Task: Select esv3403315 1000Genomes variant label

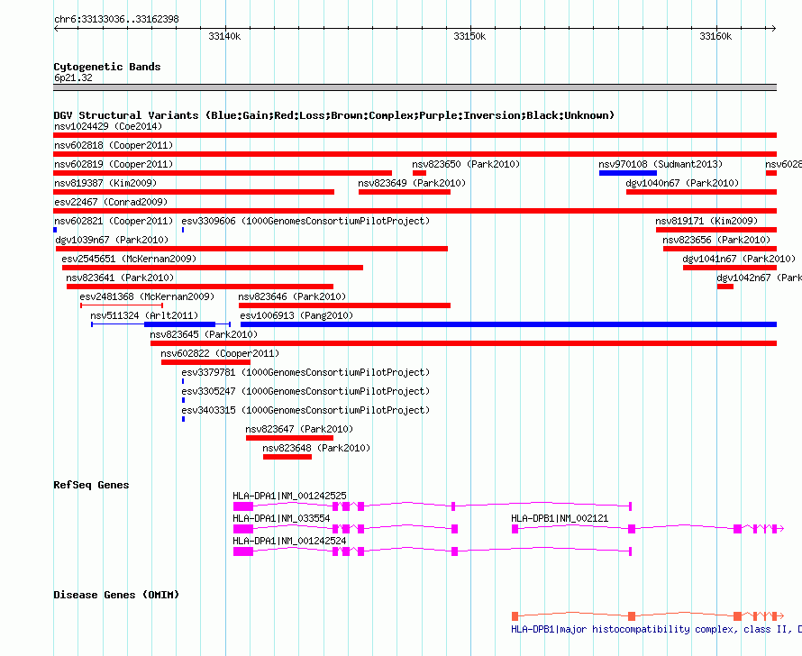Action: [305, 410]
